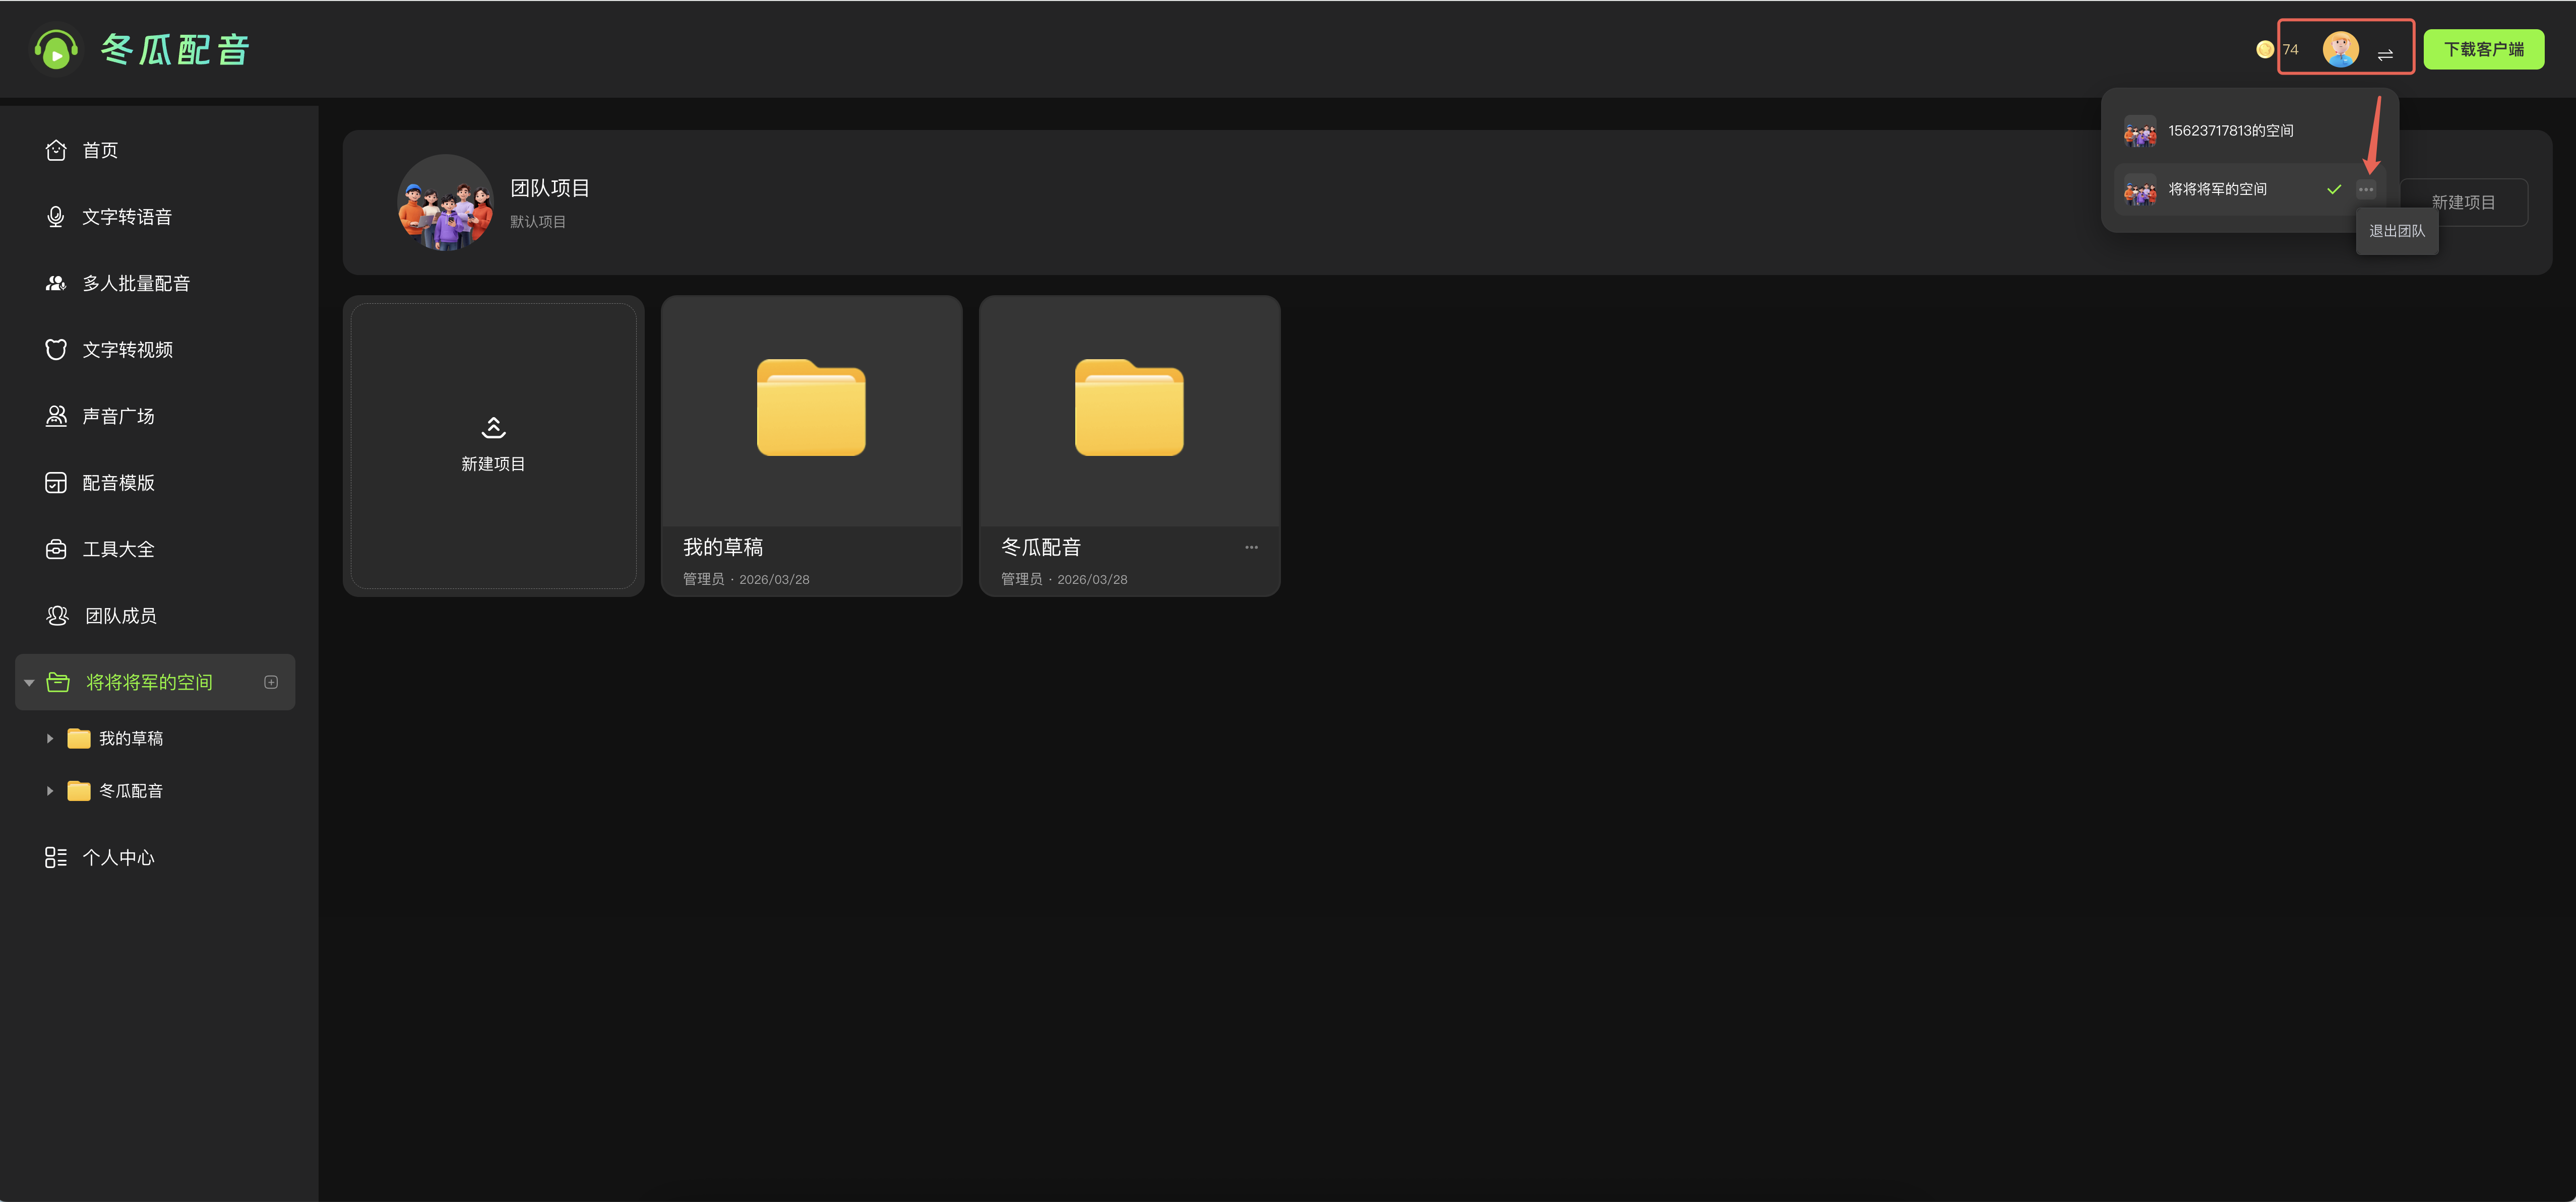Screen dimensions: 2576x1202
Task: Click the switch-space arrows icon in the header
Action: tap(2385, 55)
